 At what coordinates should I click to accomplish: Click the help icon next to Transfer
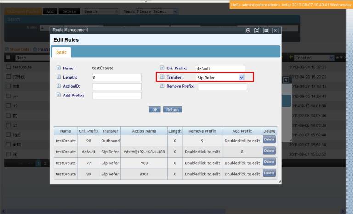click(x=162, y=78)
